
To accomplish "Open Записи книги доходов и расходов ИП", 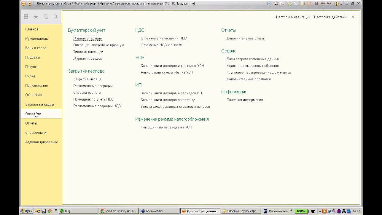I will click(x=171, y=93).
